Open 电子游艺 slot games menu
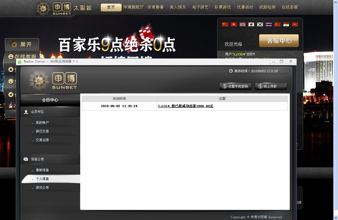Screen dimensions: 338x220 [201, 7]
